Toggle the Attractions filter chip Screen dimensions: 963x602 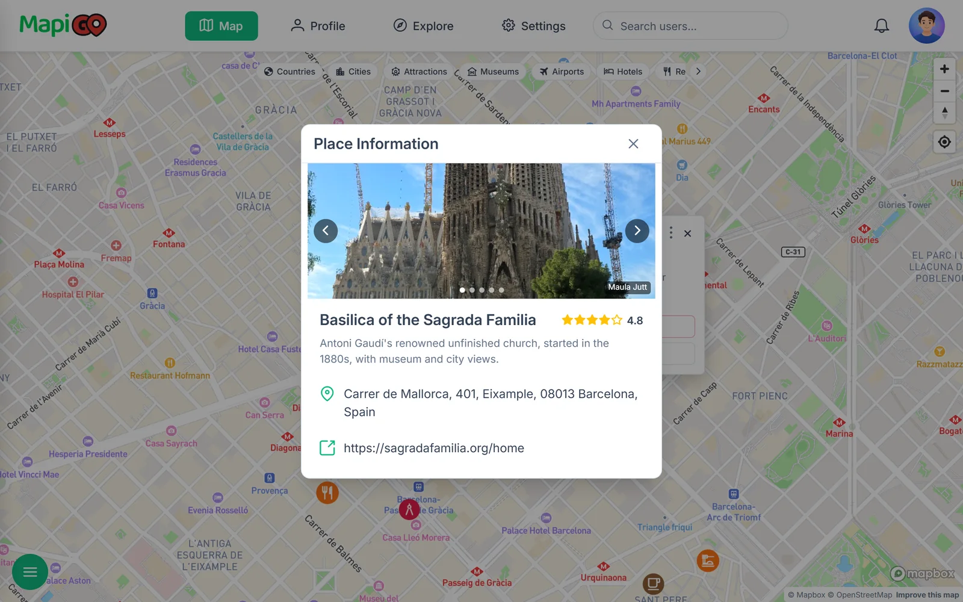coord(419,72)
